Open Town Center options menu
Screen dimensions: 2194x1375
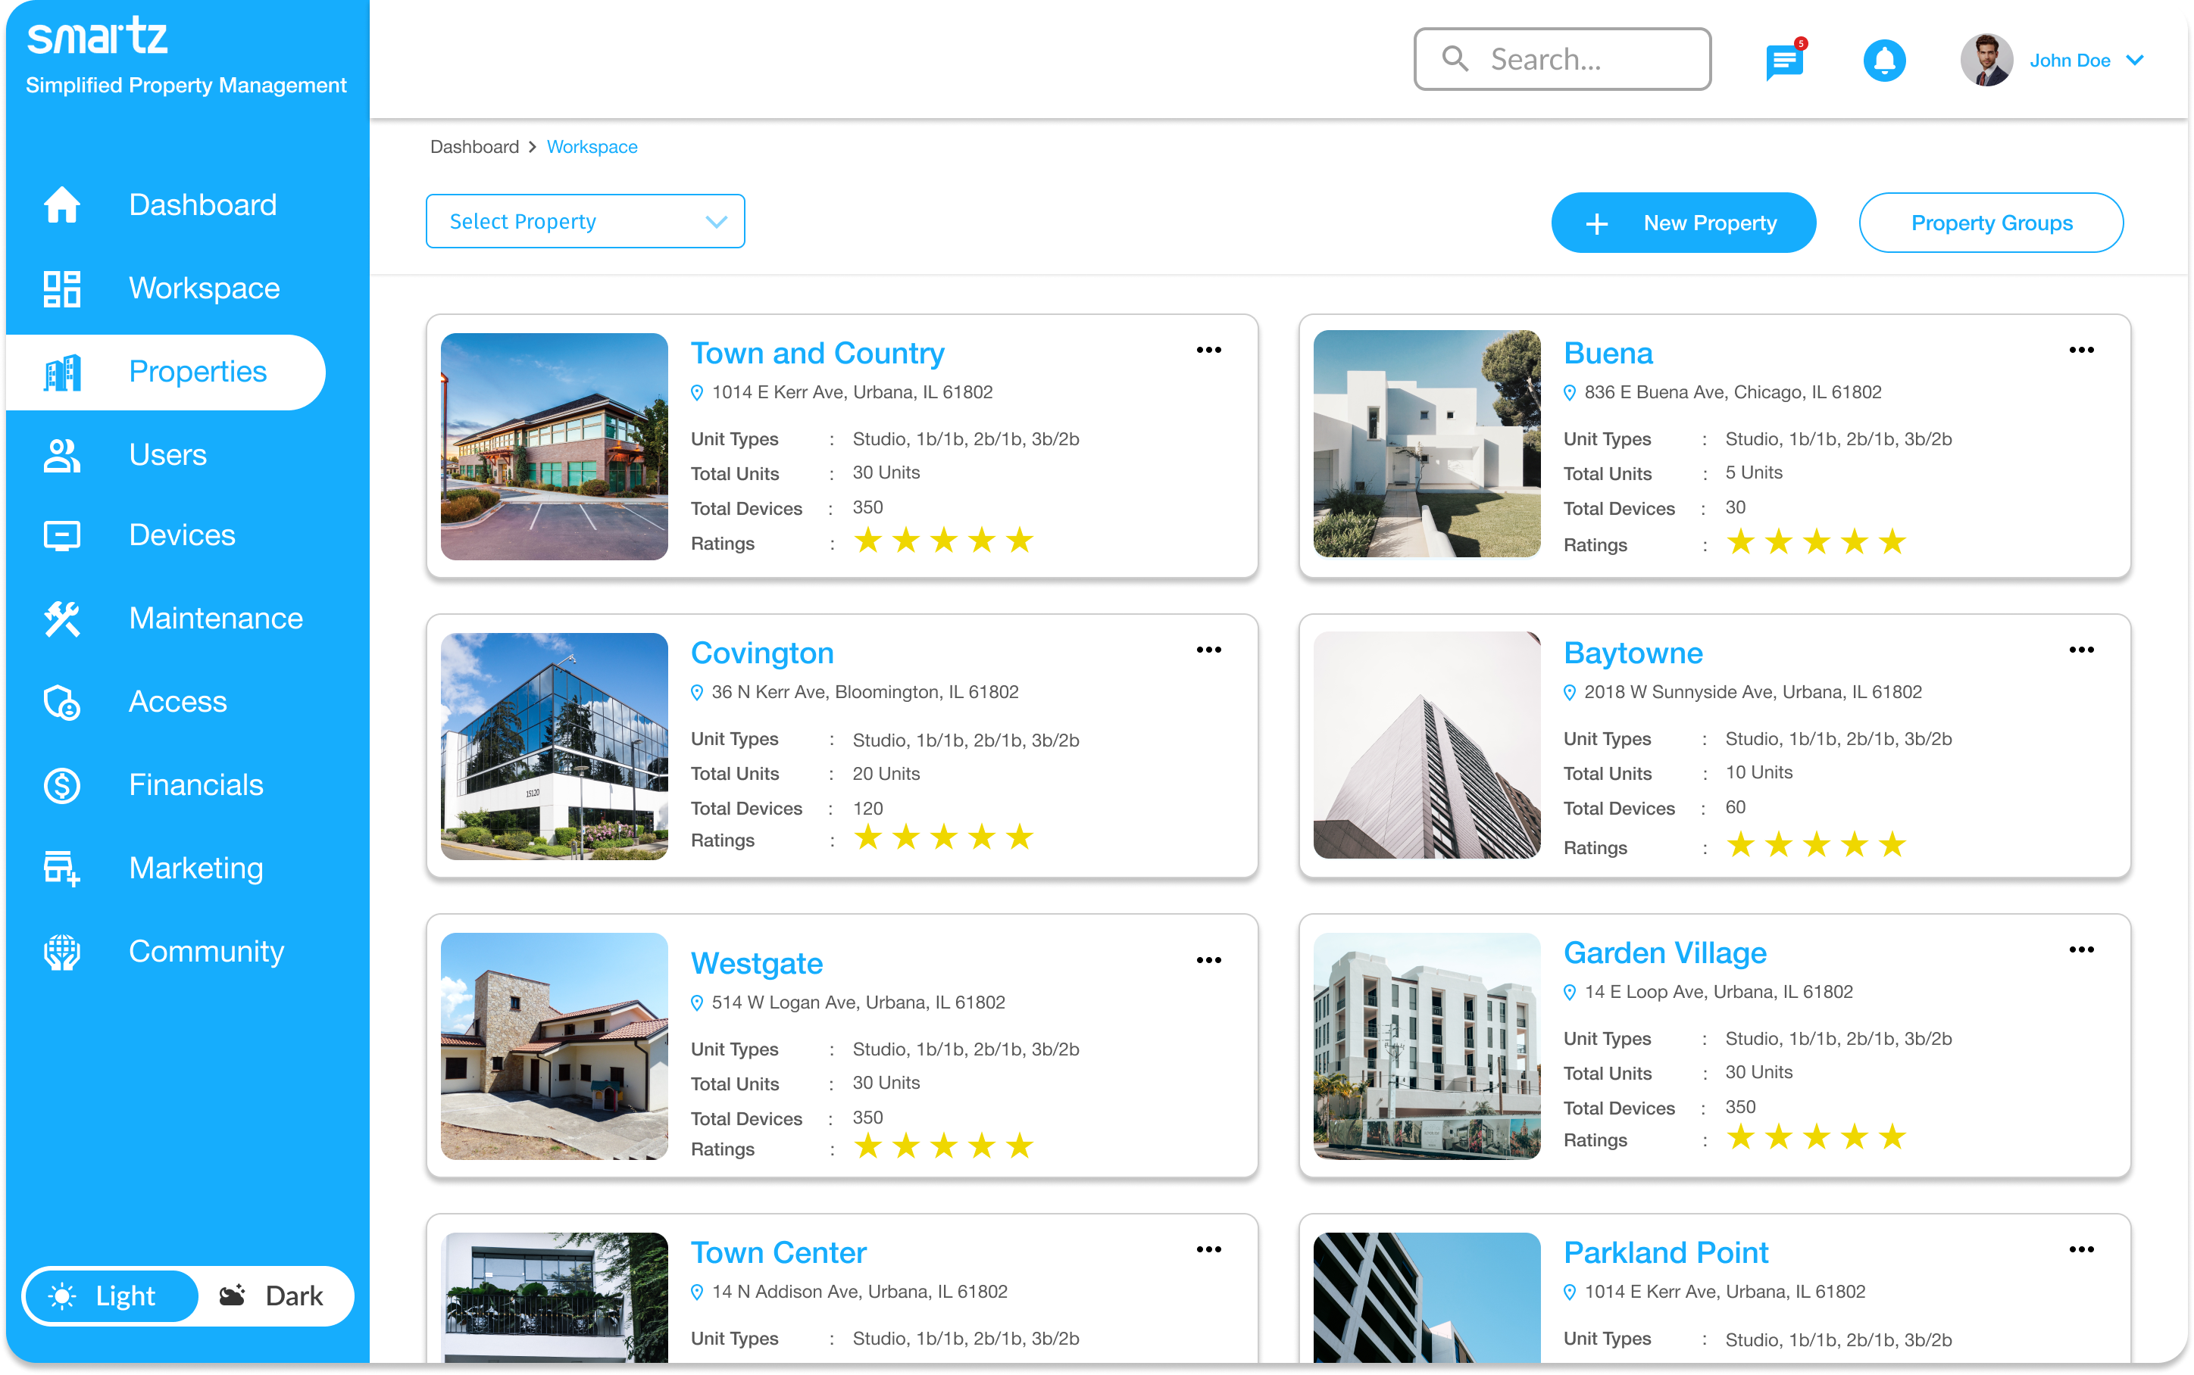(x=1208, y=1249)
